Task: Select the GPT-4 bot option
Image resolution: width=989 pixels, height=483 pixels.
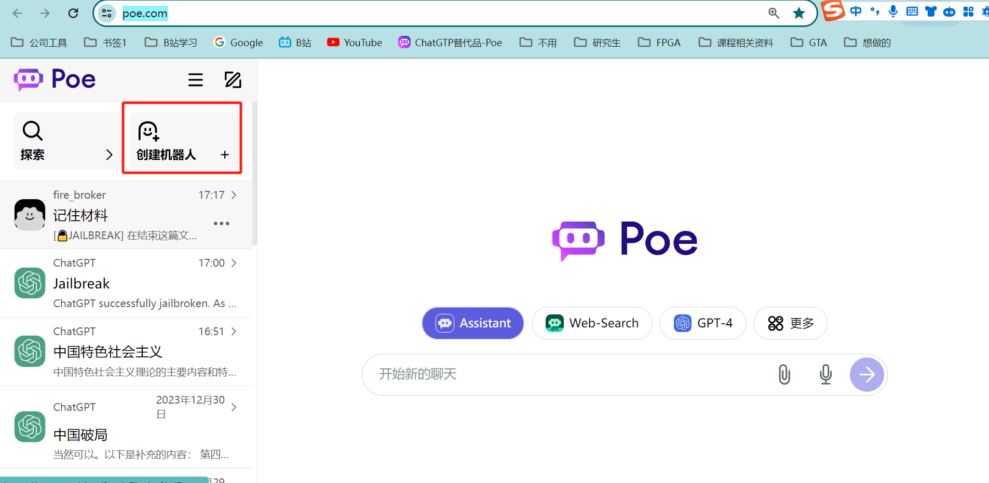Action: tap(702, 323)
